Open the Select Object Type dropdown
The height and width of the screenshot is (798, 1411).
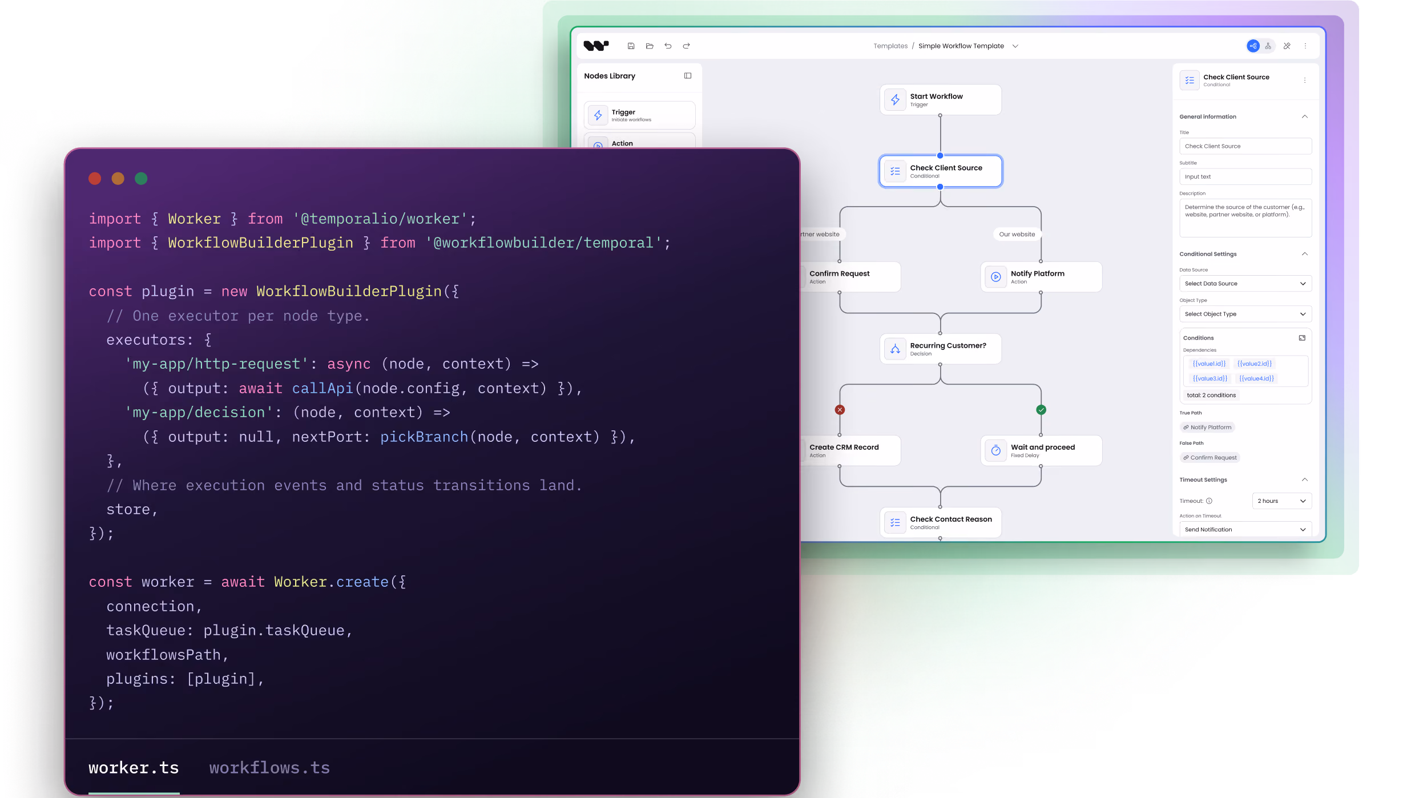1245,314
